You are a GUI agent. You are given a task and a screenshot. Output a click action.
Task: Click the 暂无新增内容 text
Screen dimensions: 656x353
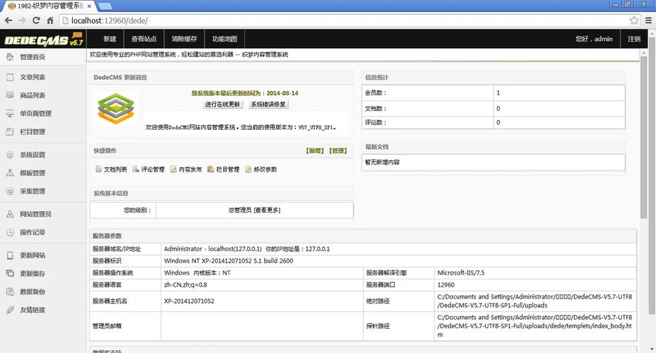point(382,162)
